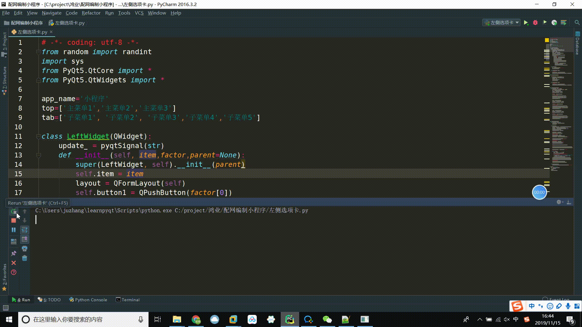
Task: Click the Stop (red square) button
Action: [x=13, y=221]
